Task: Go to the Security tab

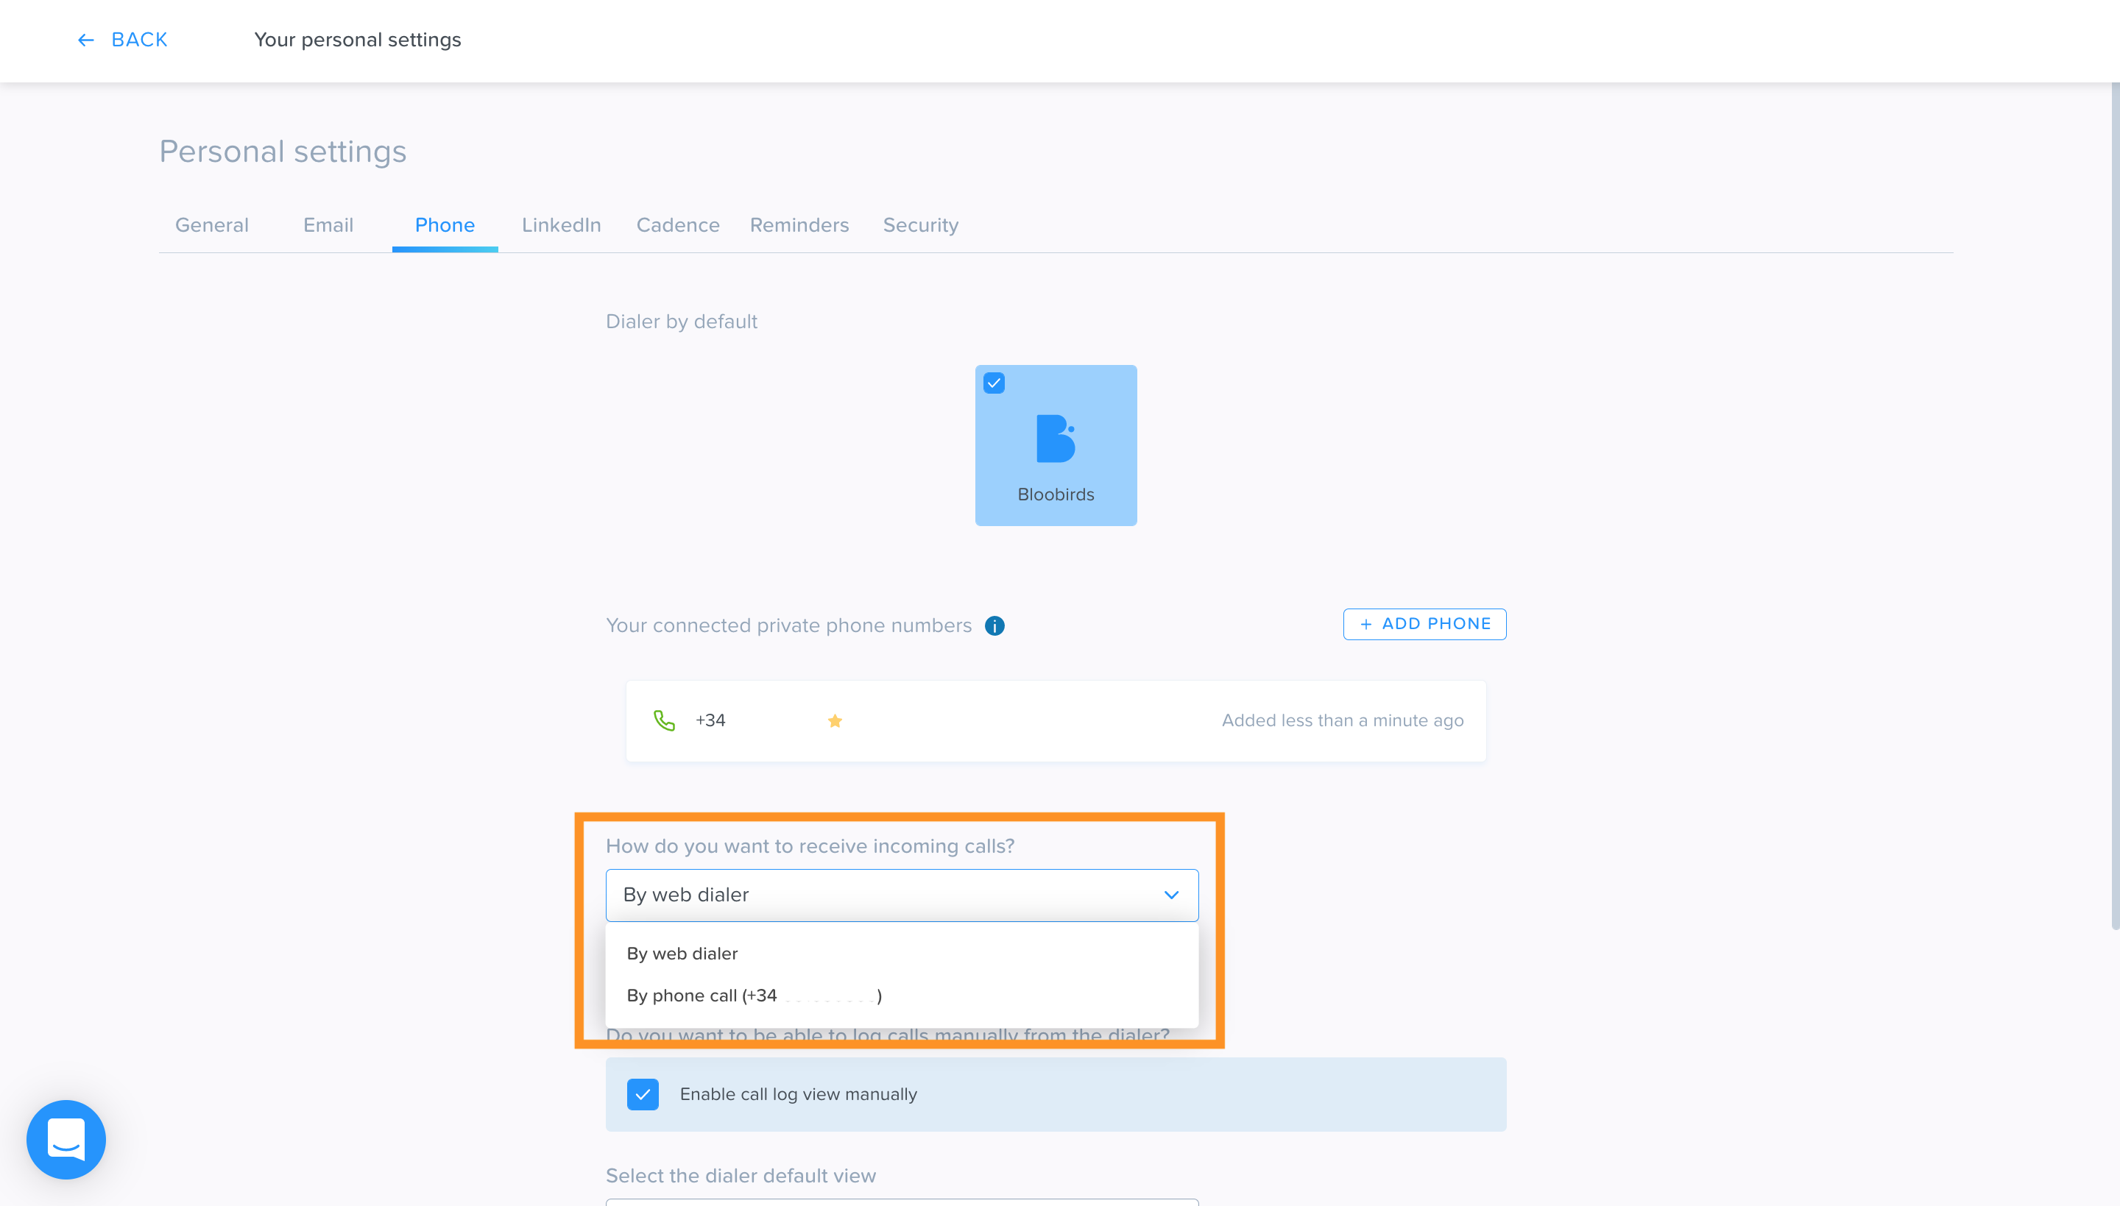Action: [920, 224]
